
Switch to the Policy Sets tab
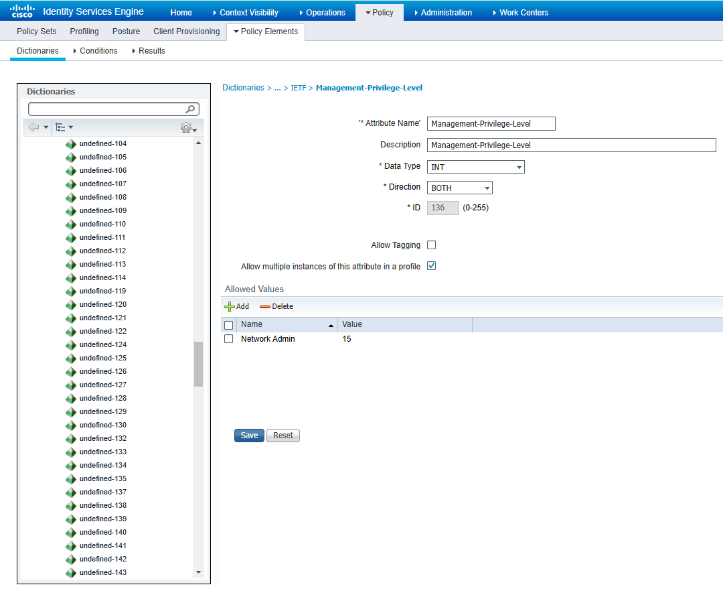(x=36, y=31)
